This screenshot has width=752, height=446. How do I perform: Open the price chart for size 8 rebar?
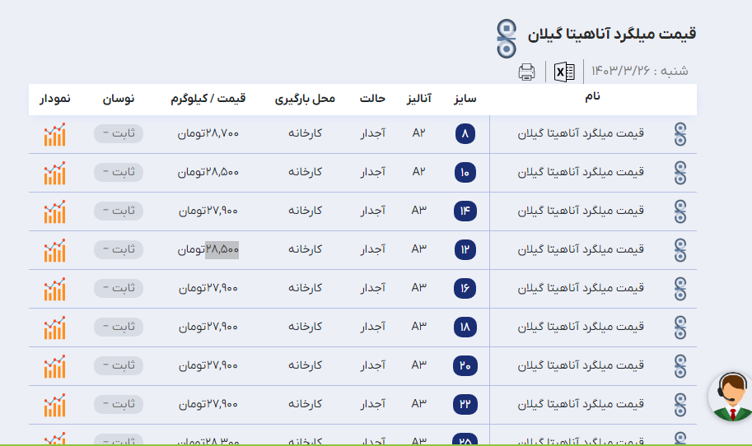click(54, 135)
